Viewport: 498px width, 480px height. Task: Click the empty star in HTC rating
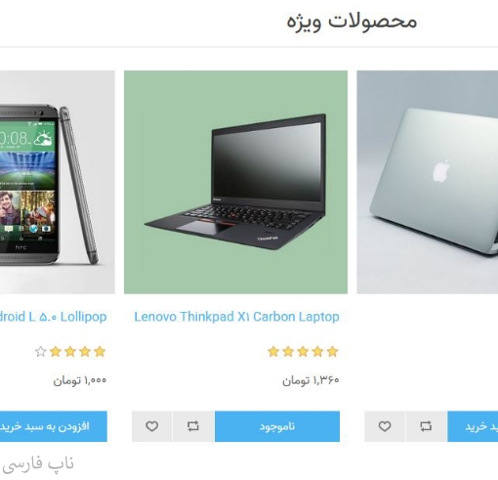tap(41, 352)
